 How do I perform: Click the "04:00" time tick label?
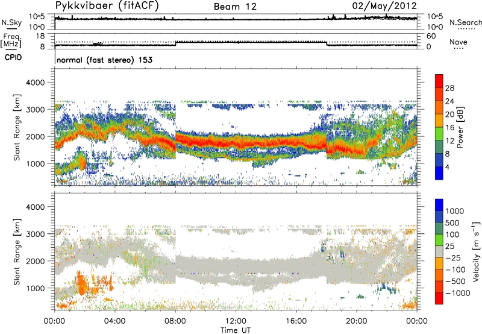(x=114, y=321)
